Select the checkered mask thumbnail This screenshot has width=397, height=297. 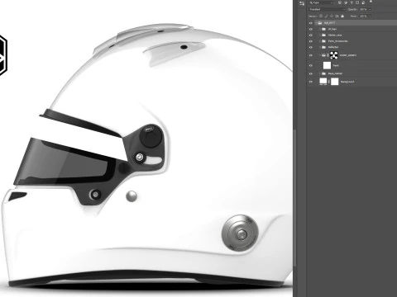tap(334, 55)
